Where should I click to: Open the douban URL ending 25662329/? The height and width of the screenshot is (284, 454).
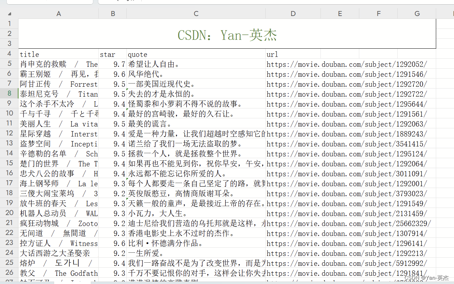click(x=349, y=224)
